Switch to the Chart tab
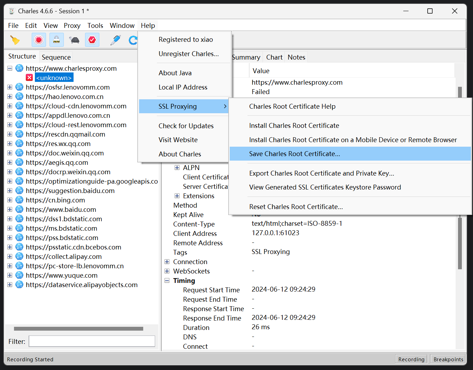Screen dimensions: 473x370 pyautogui.click(x=274, y=57)
